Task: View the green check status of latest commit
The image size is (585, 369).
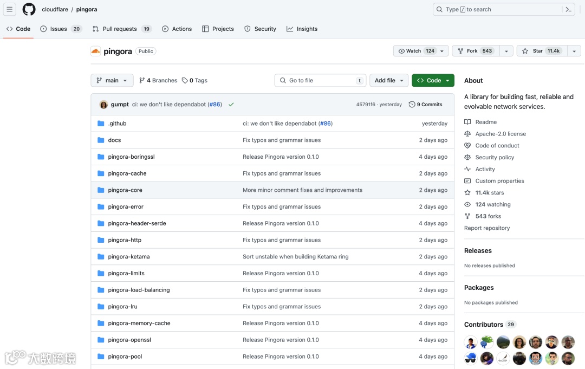Action: click(231, 105)
